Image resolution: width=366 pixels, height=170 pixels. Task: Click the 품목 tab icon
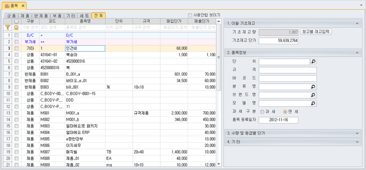pos(7,5)
